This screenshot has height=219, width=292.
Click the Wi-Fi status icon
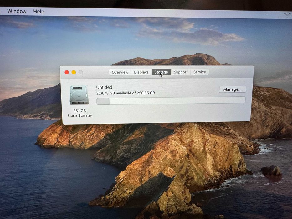pos(288,15)
